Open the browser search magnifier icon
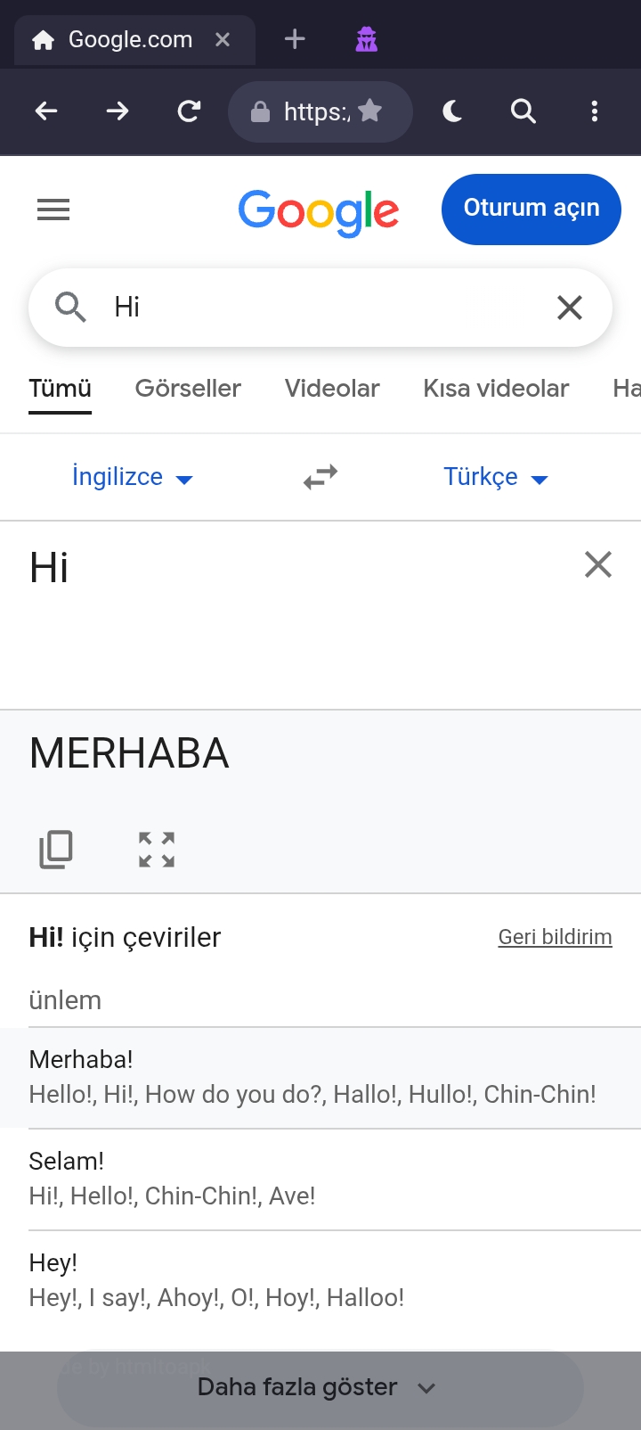 [x=523, y=111]
